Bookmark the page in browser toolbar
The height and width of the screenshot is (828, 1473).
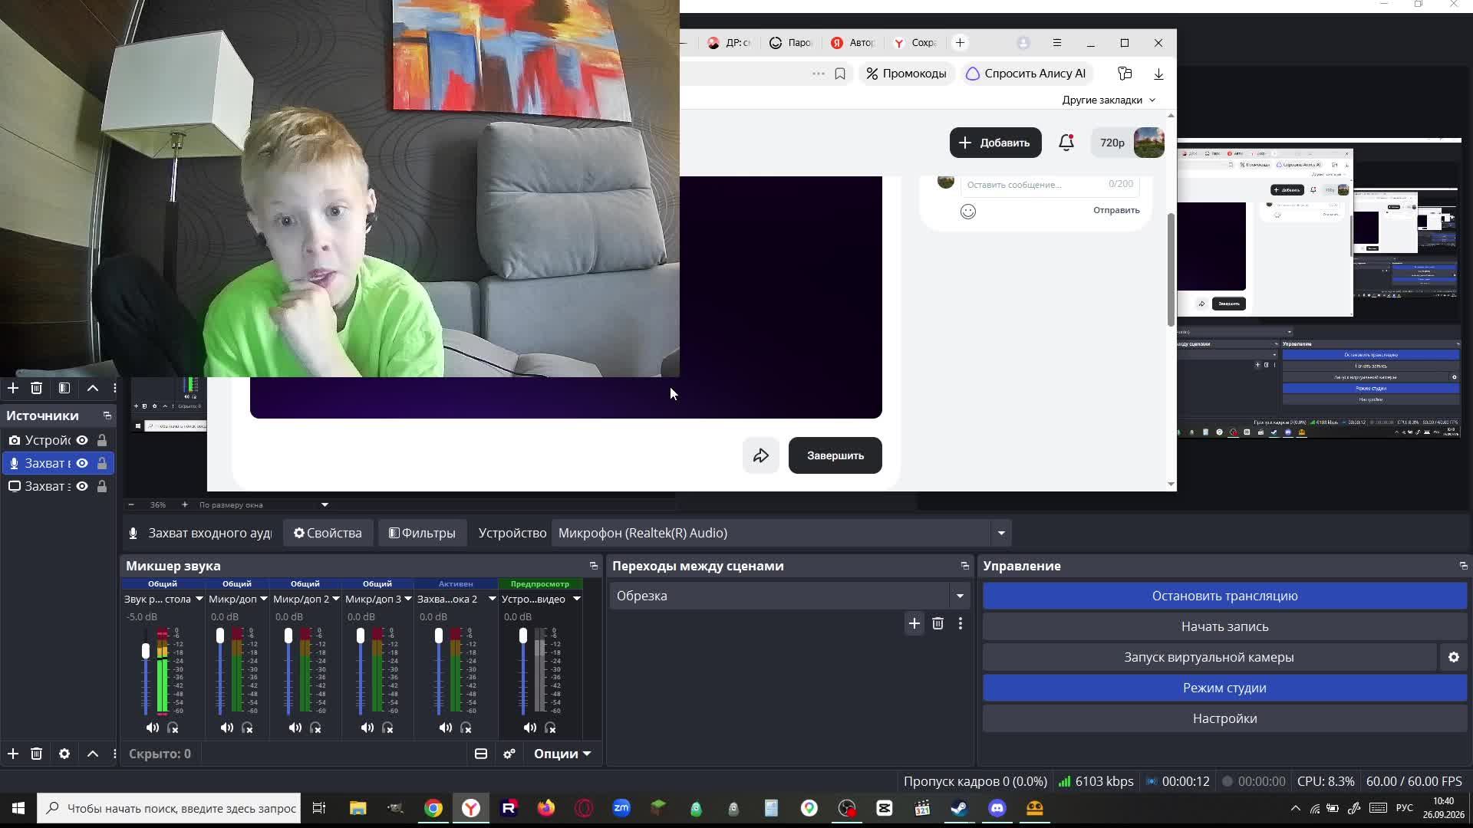point(840,74)
